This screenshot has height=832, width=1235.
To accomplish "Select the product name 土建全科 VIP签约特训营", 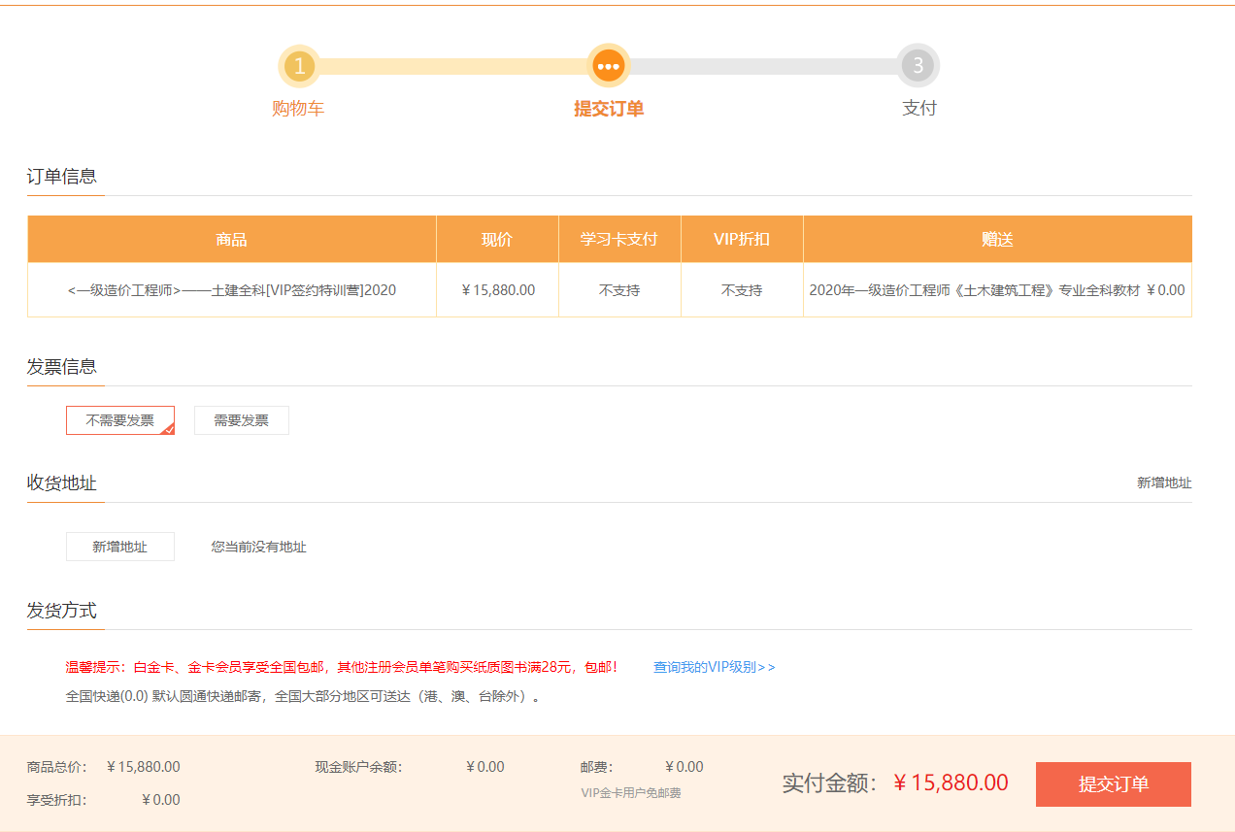I will click(232, 288).
